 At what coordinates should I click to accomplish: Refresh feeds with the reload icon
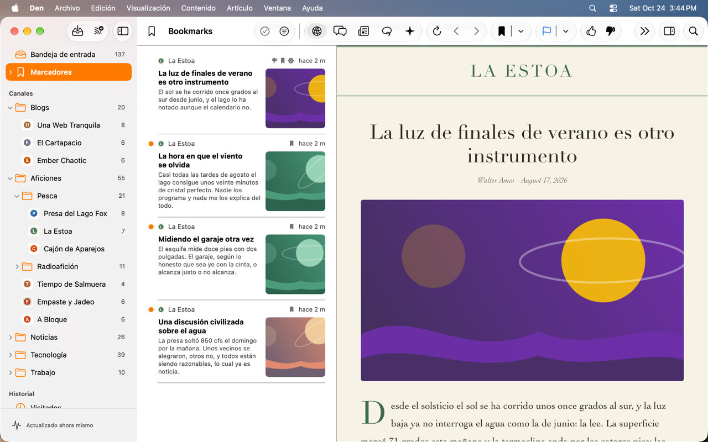click(437, 31)
